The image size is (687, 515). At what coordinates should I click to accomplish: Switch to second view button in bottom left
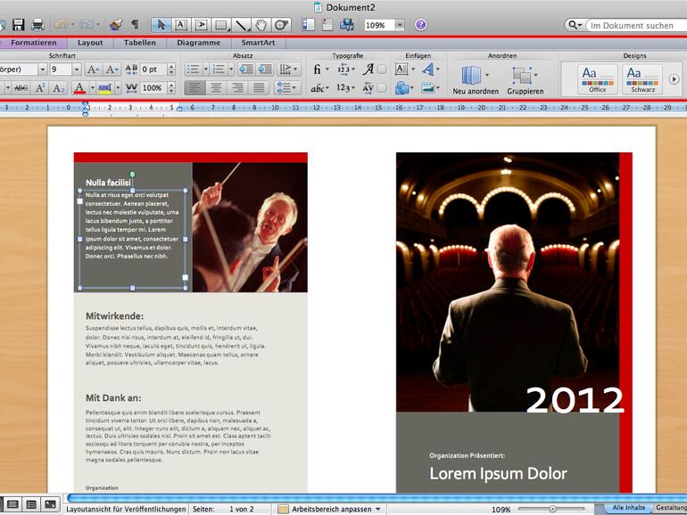(x=31, y=504)
